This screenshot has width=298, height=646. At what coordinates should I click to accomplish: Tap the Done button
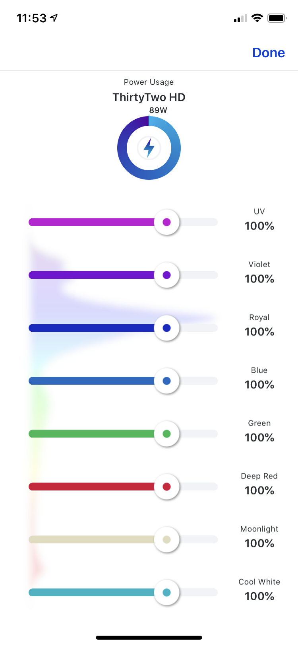(x=268, y=53)
